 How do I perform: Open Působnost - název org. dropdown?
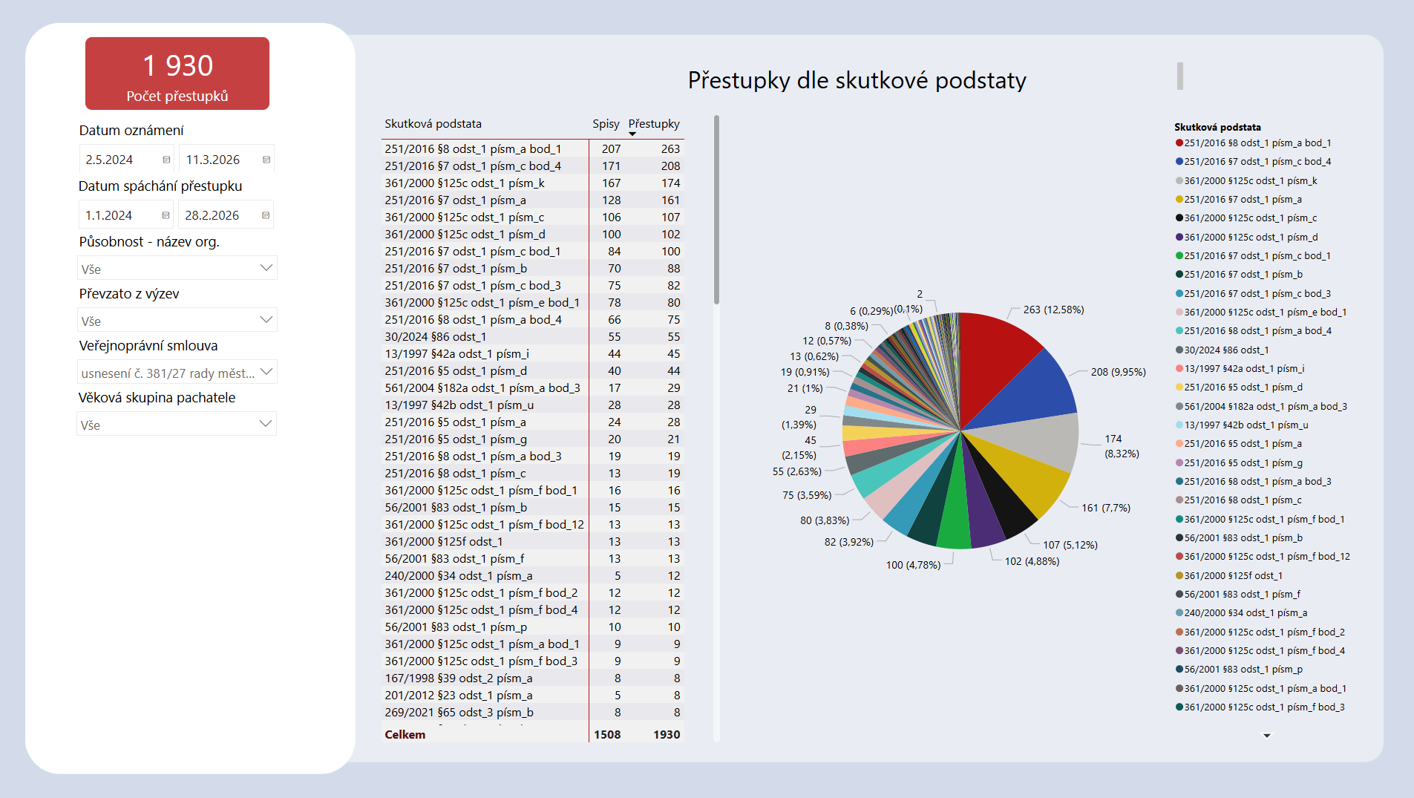tap(177, 269)
